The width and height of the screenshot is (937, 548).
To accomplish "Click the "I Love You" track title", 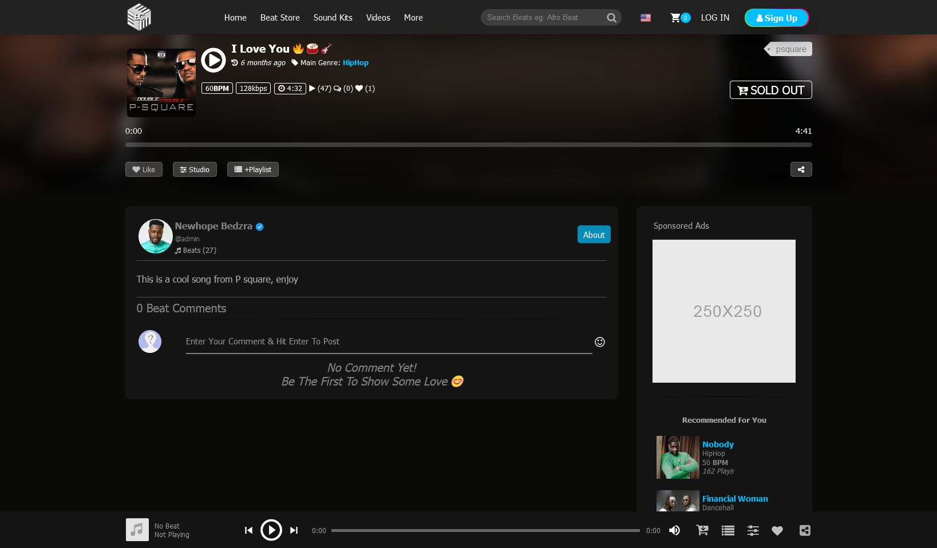I will point(260,49).
